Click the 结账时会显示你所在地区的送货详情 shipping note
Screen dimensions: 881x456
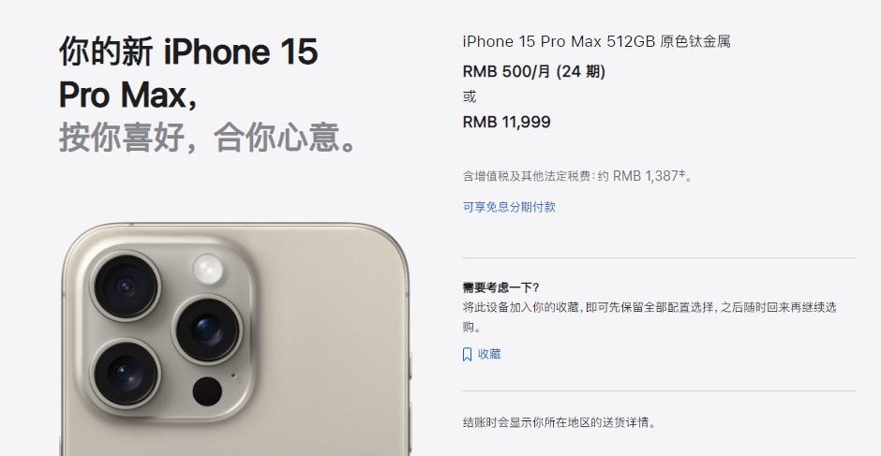[x=559, y=422]
